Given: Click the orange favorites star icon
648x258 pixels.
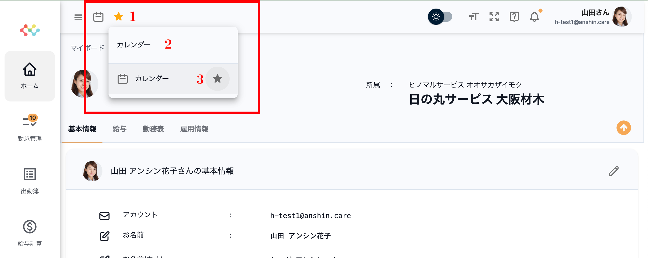Looking at the screenshot, I should [119, 17].
